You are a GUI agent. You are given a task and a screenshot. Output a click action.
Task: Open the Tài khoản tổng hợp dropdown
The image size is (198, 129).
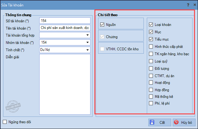pyautogui.click(x=87, y=35)
